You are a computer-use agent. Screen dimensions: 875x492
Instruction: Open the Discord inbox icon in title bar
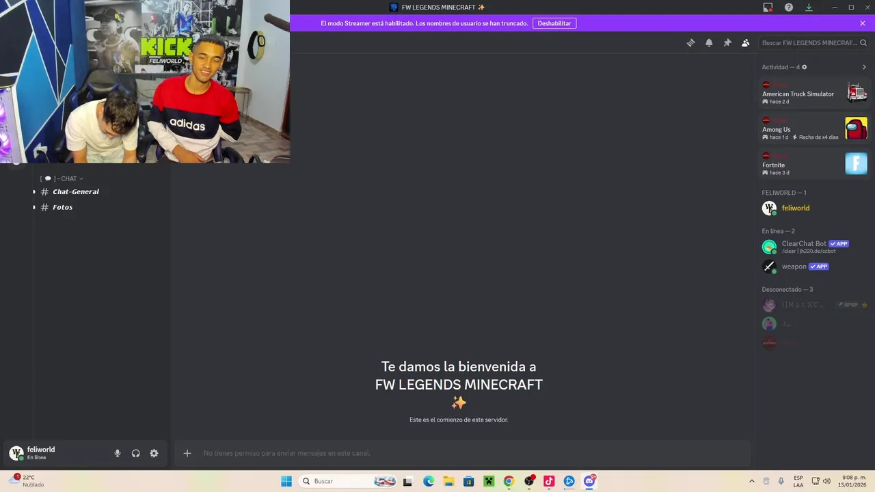tap(768, 7)
